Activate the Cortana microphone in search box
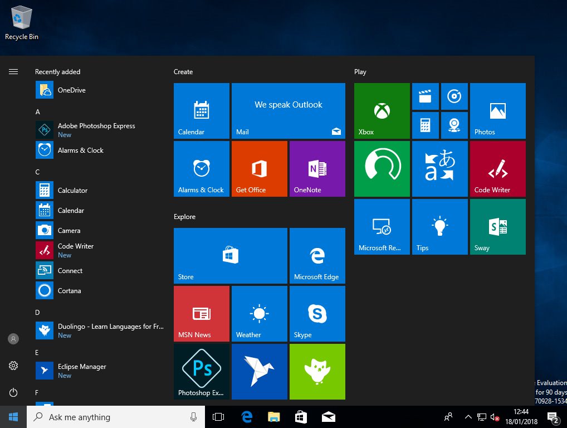The image size is (567, 428). pyautogui.click(x=193, y=417)
